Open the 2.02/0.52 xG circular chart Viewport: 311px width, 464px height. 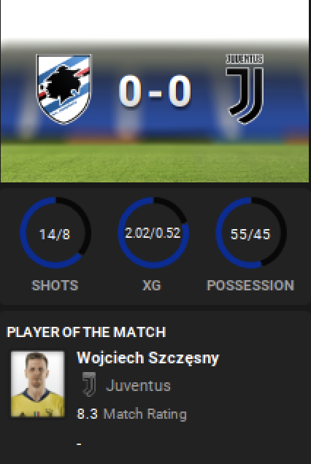153,233
